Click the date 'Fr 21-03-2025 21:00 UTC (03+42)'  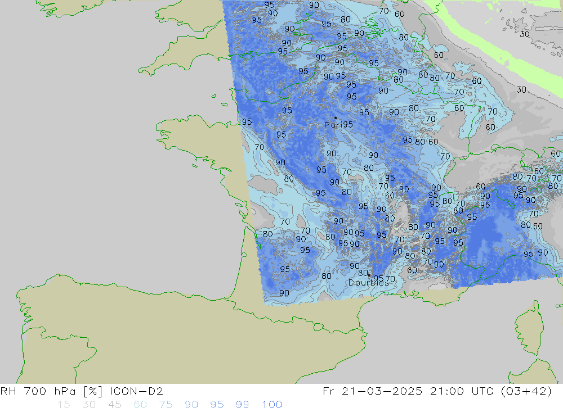pos(437,391)
